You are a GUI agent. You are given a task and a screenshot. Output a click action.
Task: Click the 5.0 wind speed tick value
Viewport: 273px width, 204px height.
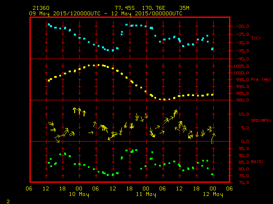point(245,128)
